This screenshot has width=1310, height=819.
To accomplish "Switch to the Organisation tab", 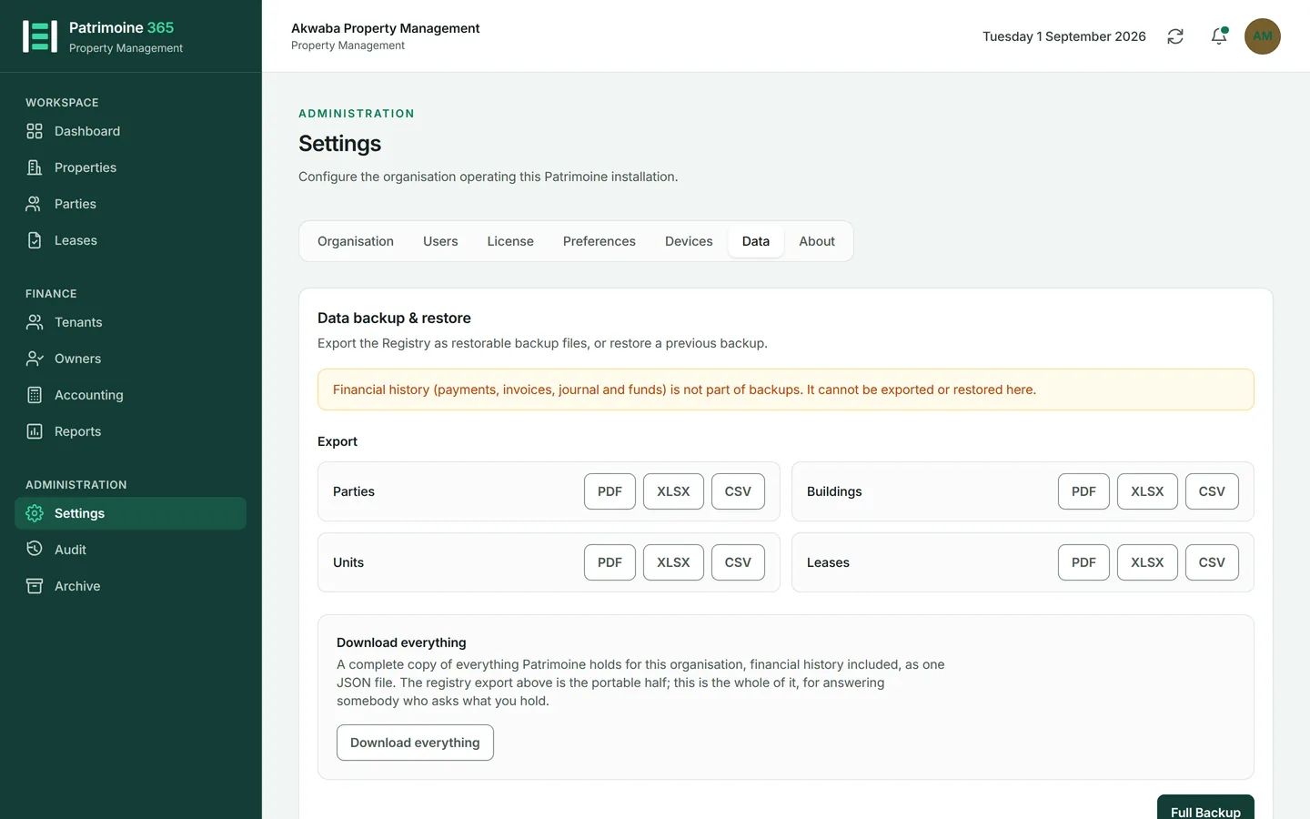I will pos(356,241).
